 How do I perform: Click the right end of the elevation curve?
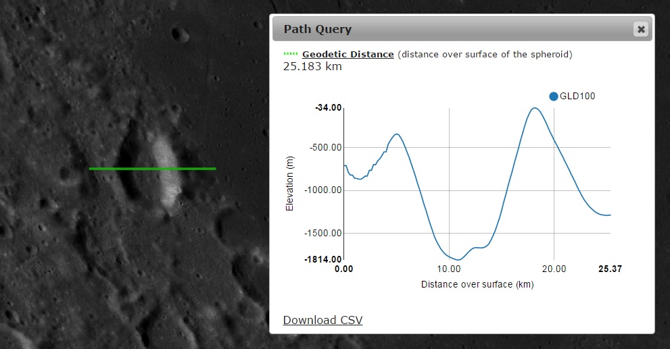(x=610, y=215)
